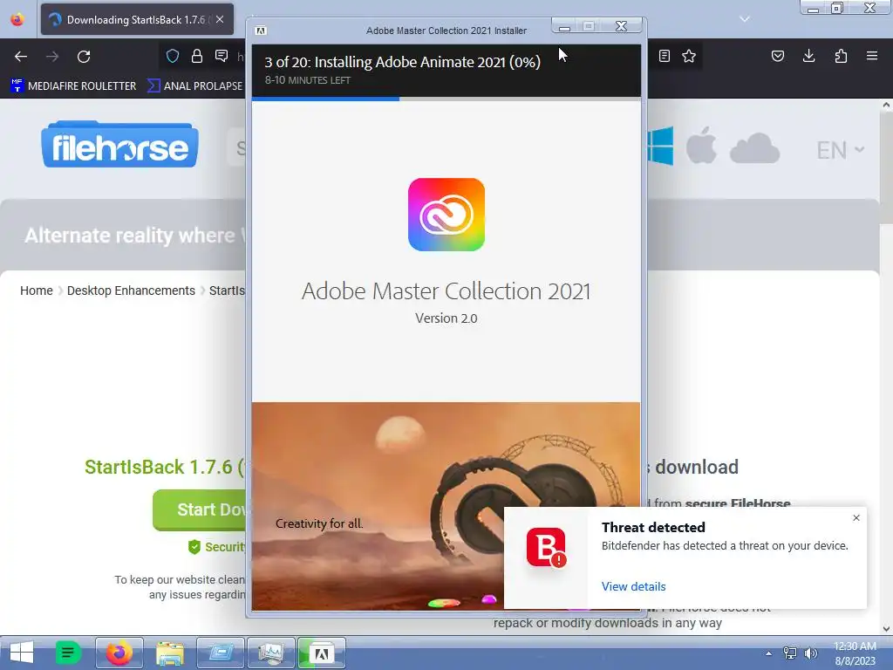
Task: Open the Pocket save icon
Action: [777, 56]
